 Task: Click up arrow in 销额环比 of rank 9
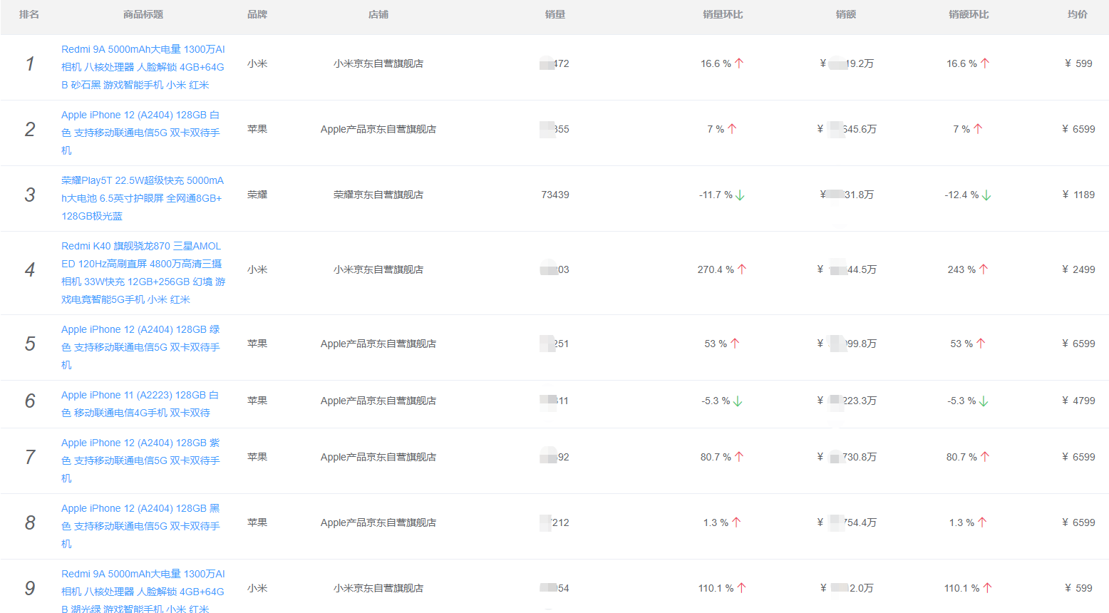coord(987,588)
